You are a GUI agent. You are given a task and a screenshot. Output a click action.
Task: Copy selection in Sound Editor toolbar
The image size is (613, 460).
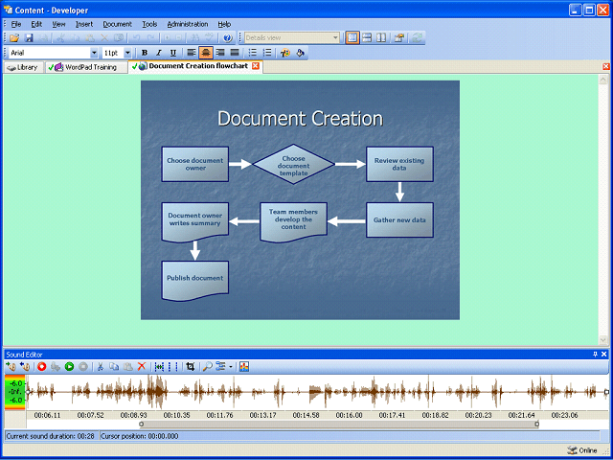(114, 366)
